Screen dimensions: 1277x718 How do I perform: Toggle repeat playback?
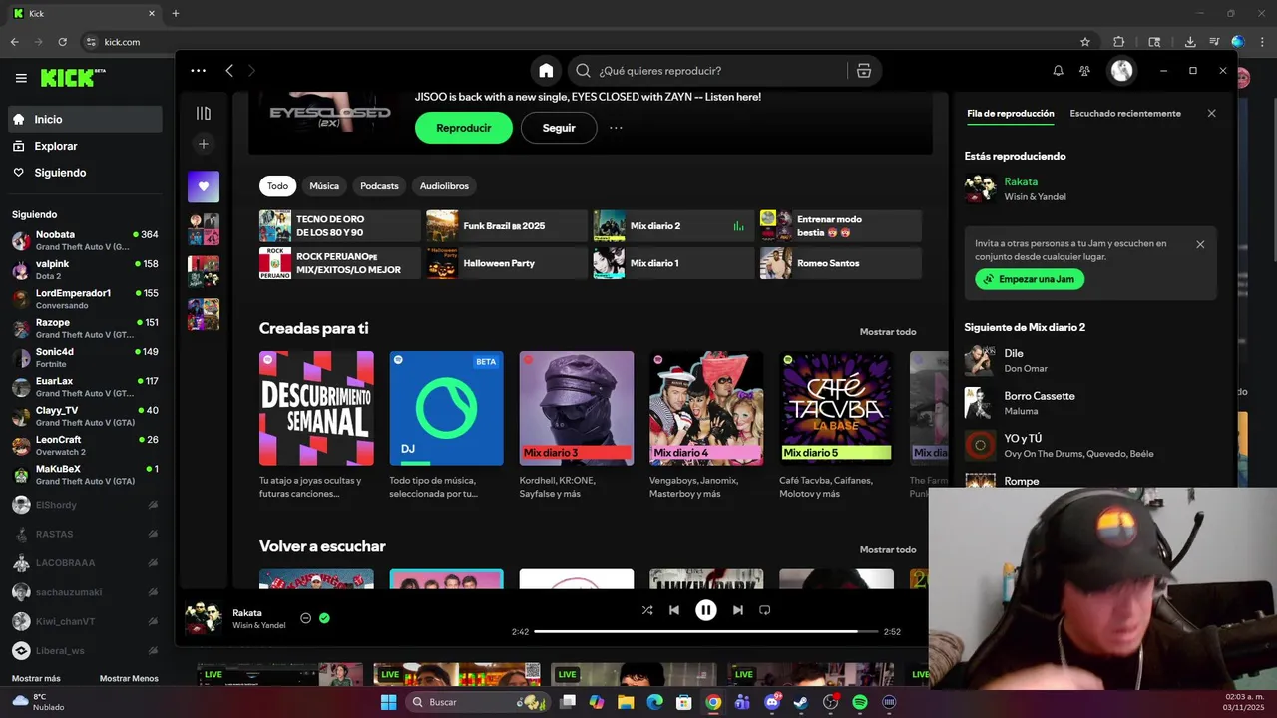click(x=765, y=610)
